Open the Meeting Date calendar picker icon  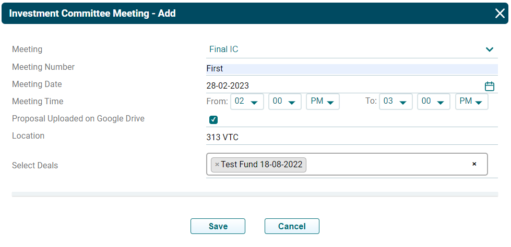click(489, 86)
